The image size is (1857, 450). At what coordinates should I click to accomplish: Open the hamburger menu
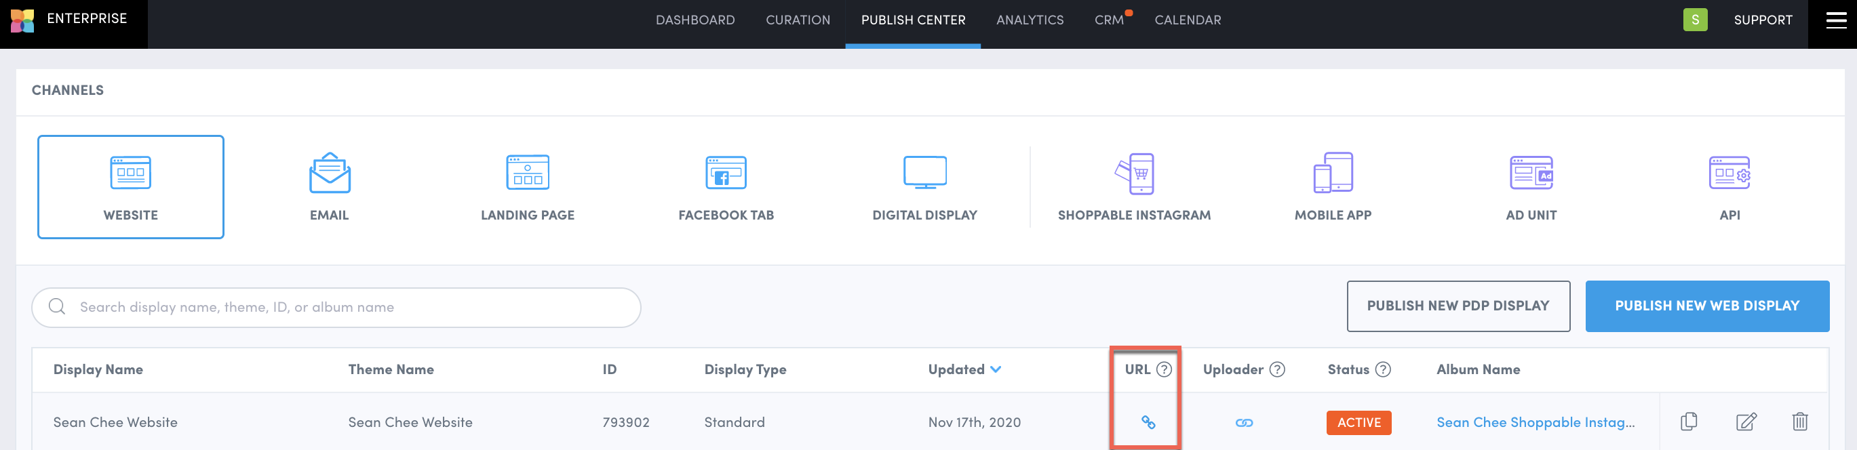coord(1835,20)
